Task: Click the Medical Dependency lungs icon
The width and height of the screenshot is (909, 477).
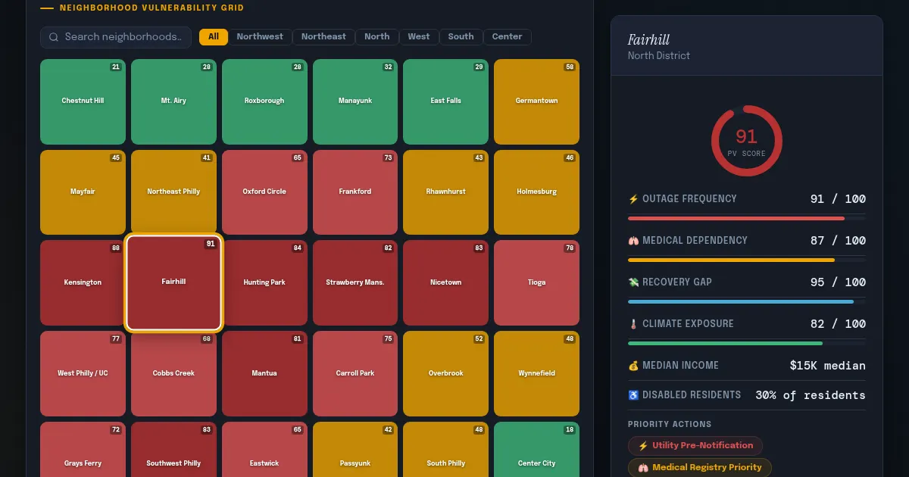Action: pyautogui.click(x=633, y=241)
